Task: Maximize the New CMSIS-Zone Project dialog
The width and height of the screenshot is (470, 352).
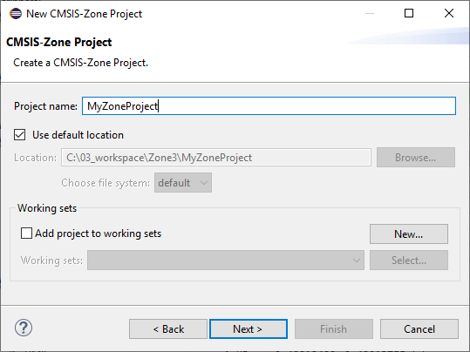Action: (409, 13)
